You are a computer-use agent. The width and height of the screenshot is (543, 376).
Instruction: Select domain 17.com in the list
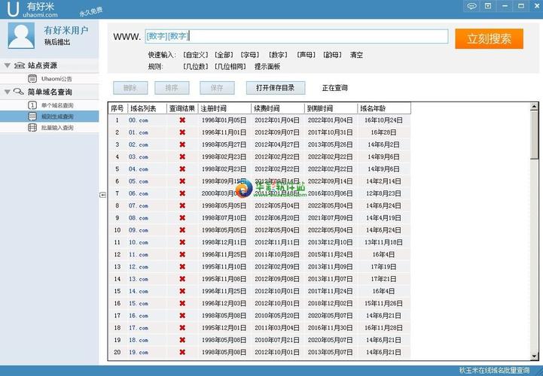[138, 328]
